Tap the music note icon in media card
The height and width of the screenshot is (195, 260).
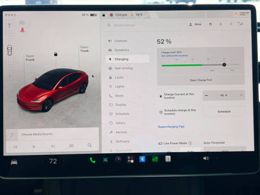12,135
